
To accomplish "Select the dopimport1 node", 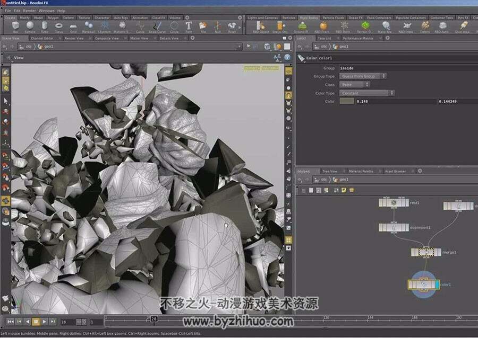I will [x=394, y=227].
